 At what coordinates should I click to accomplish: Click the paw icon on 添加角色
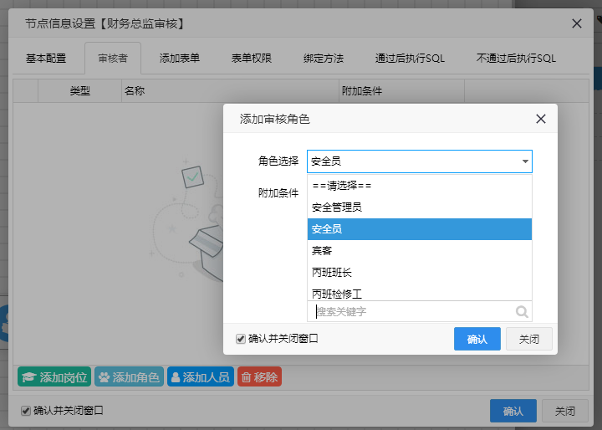point(104,377)
